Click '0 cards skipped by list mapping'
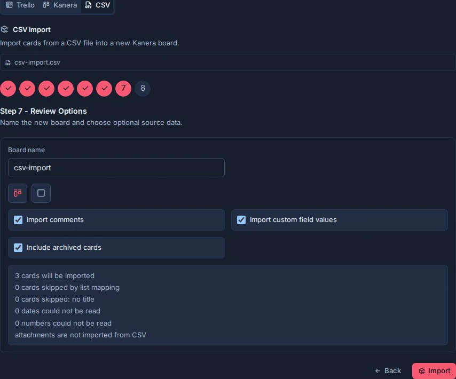 click(x=67, y=287)
